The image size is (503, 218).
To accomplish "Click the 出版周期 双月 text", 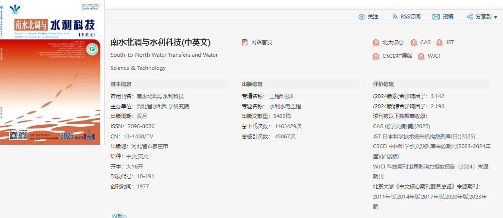I will click(x=129, y=117).
